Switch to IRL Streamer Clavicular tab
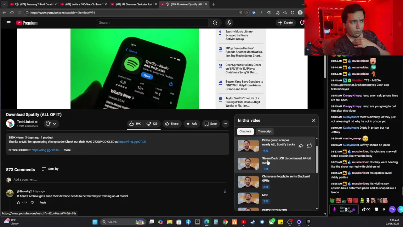Screen dimensions: 403x227 point(133,4)
